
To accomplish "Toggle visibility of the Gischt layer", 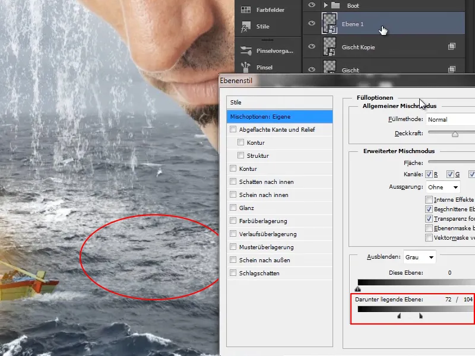I will point(311,69).
